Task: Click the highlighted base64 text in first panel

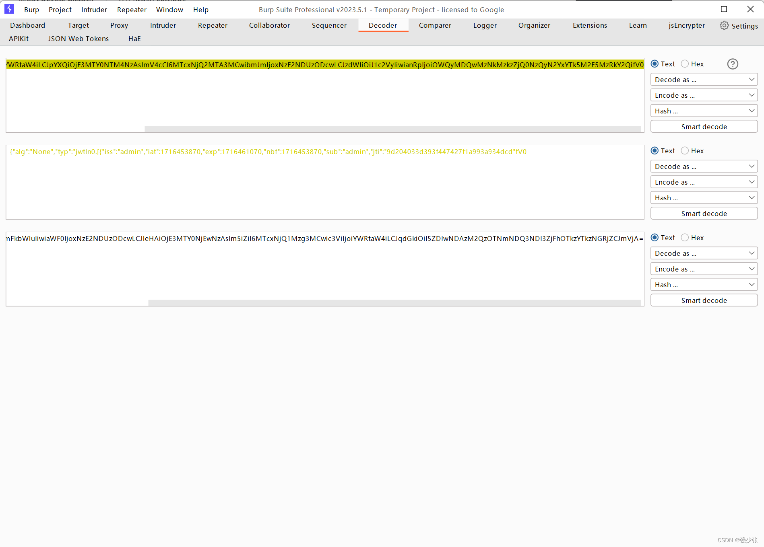Action: point(325,65)
